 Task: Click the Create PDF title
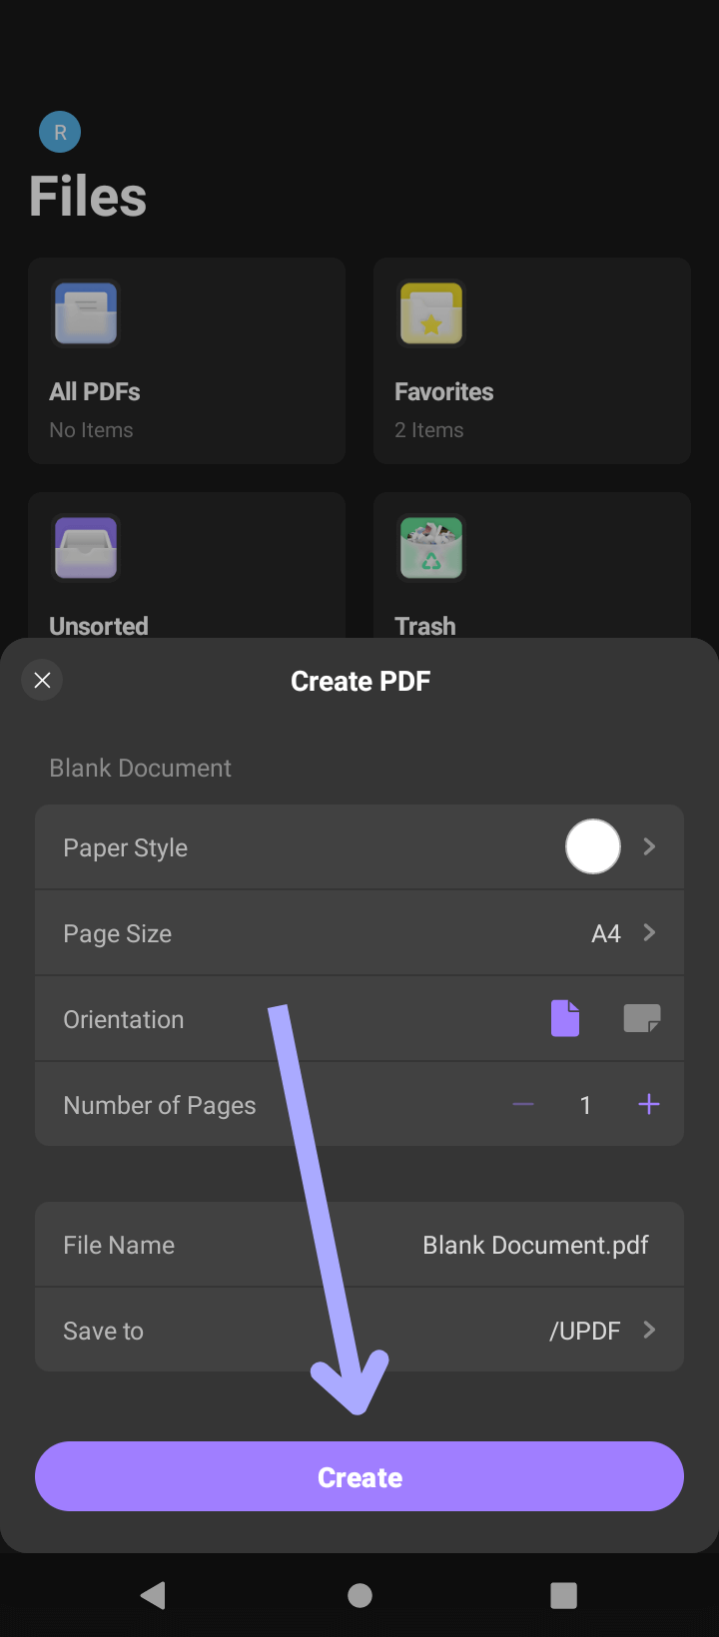click(360, 681)
